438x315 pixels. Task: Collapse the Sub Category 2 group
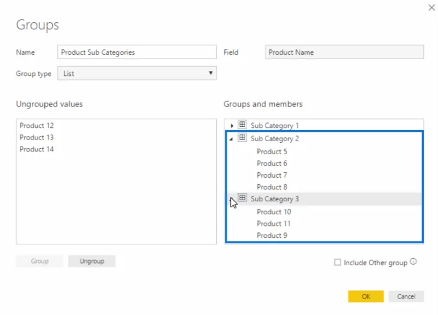(231, 139)
